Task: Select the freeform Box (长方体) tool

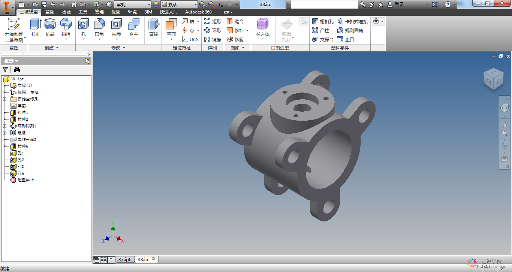Action: pos(263,30)
